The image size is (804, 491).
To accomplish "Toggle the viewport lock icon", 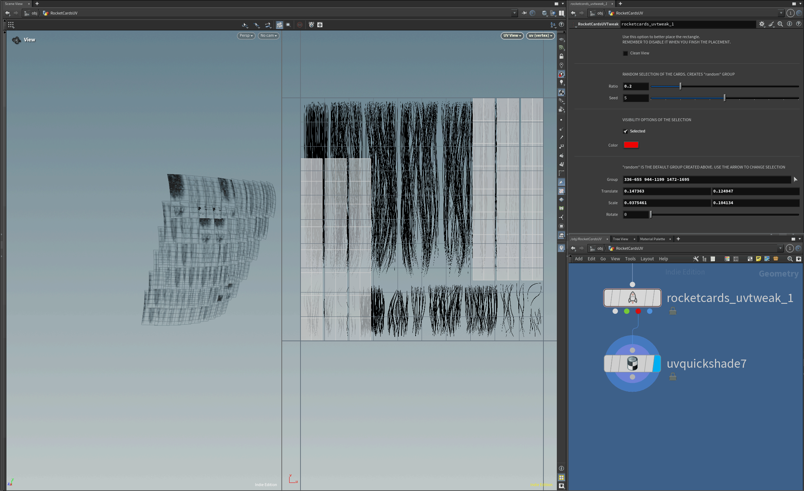I will click(561, 56).
